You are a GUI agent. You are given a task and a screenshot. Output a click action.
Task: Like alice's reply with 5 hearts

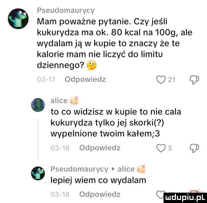(161, 148)
